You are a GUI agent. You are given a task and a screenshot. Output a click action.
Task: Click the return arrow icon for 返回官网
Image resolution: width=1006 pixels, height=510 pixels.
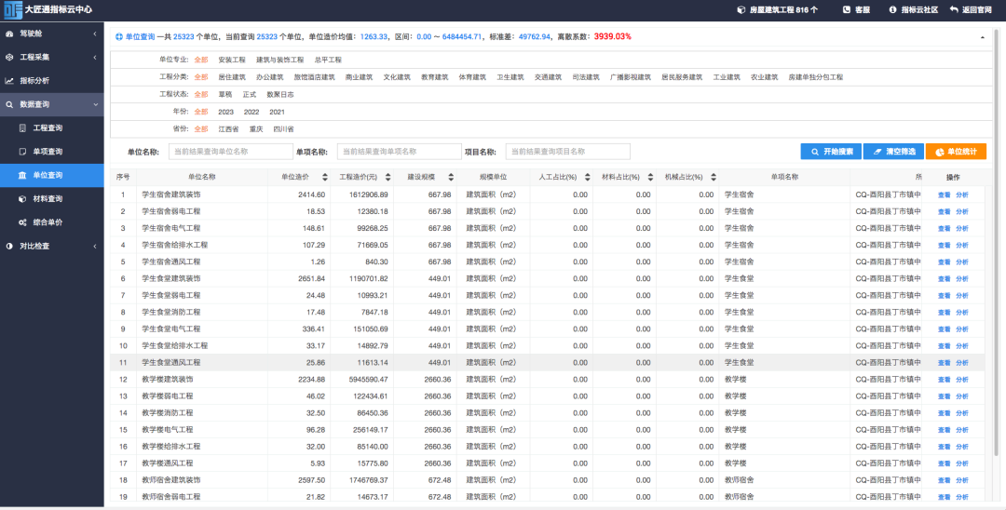[954, 9]
